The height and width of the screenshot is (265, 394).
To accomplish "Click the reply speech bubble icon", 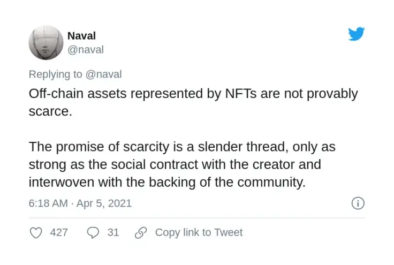I will [x=93, y=232].
